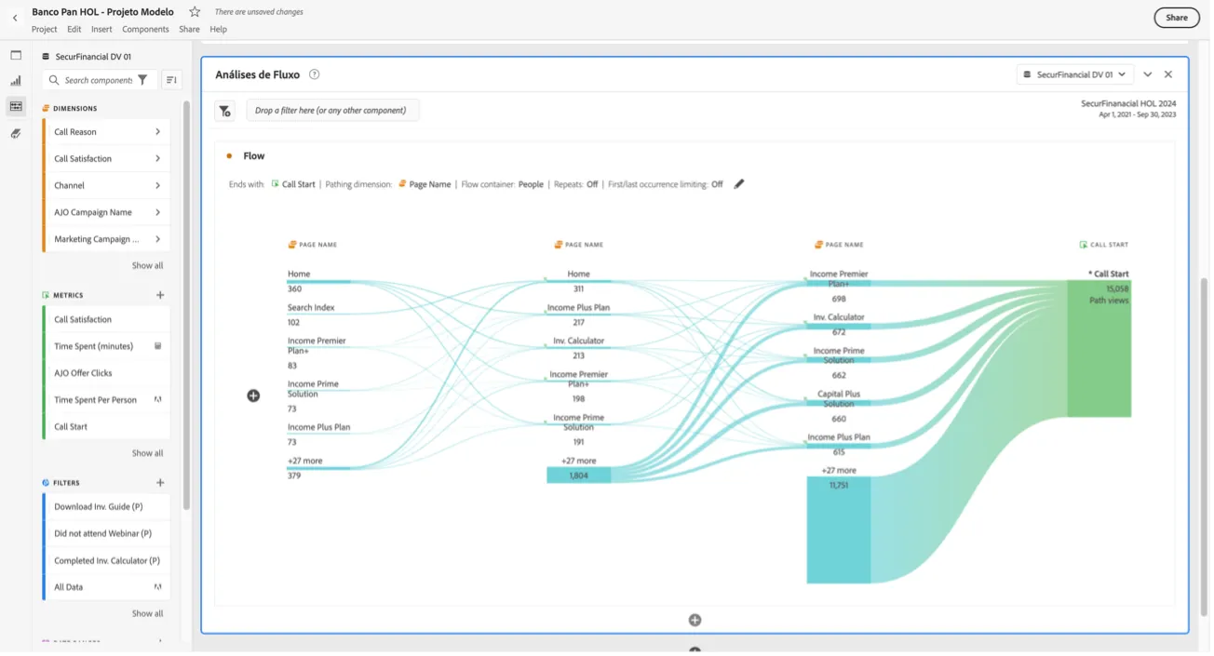Add a new metric with the plus icon
The image size is (1214, 656).
pos(160,295)
